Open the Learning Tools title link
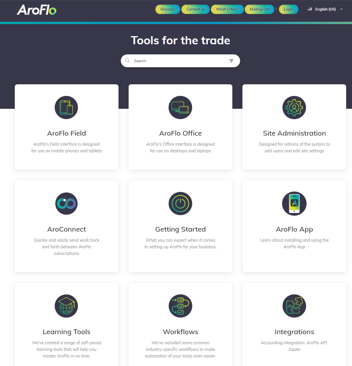The image size is (352, 366). [x=66, y=332]
